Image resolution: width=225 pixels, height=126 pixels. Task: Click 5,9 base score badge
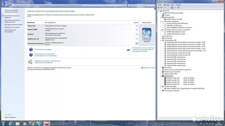click(147, 33)
